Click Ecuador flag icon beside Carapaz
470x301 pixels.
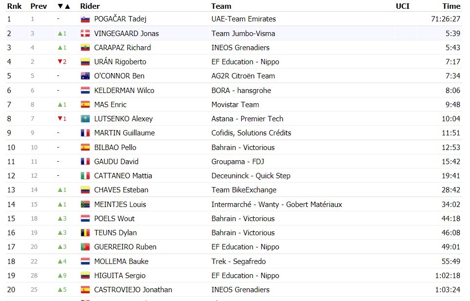[85, 48]
